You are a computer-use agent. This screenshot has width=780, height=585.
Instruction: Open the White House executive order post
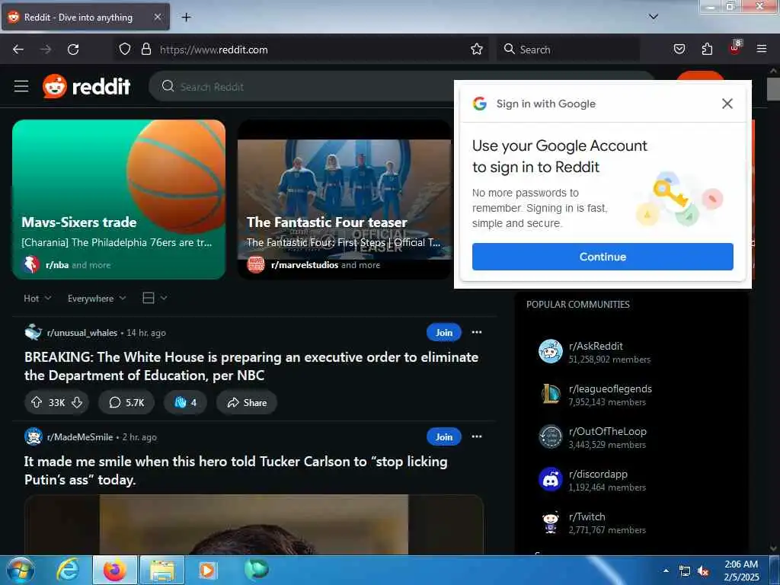click(x=251, y=366)
